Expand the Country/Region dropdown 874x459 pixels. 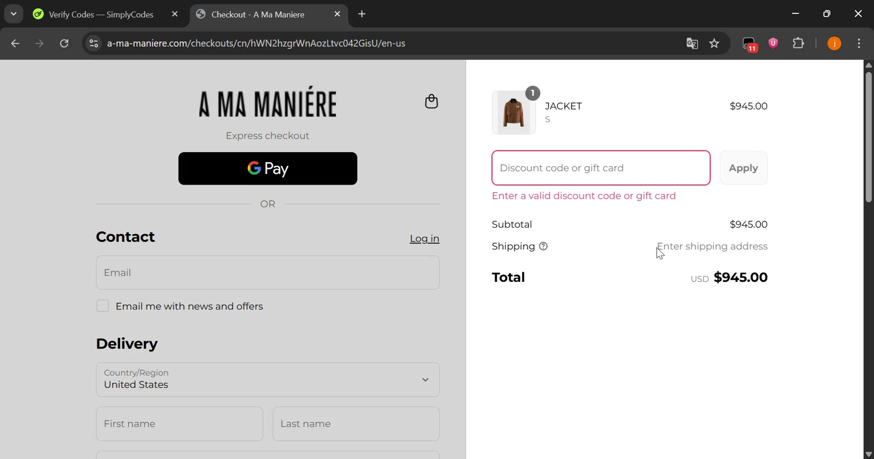pyautogui.click(x=267, y=380)
